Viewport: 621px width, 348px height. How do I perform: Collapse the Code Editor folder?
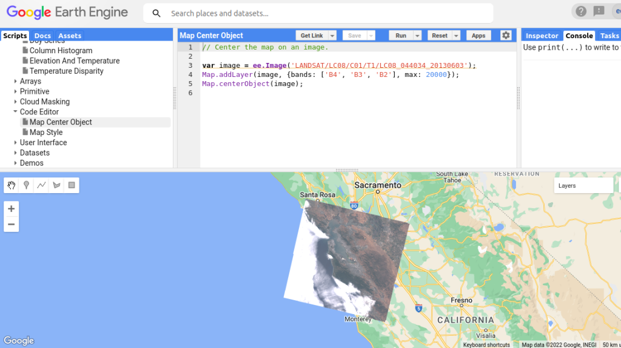[15, 112]
